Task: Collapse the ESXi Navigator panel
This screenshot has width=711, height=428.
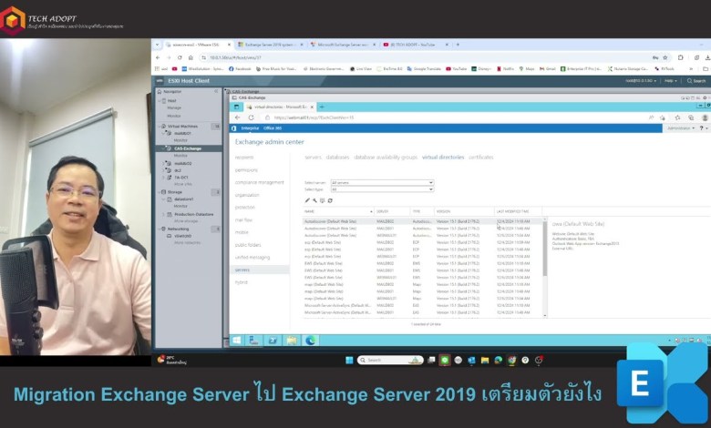Action: coord(216,91)
